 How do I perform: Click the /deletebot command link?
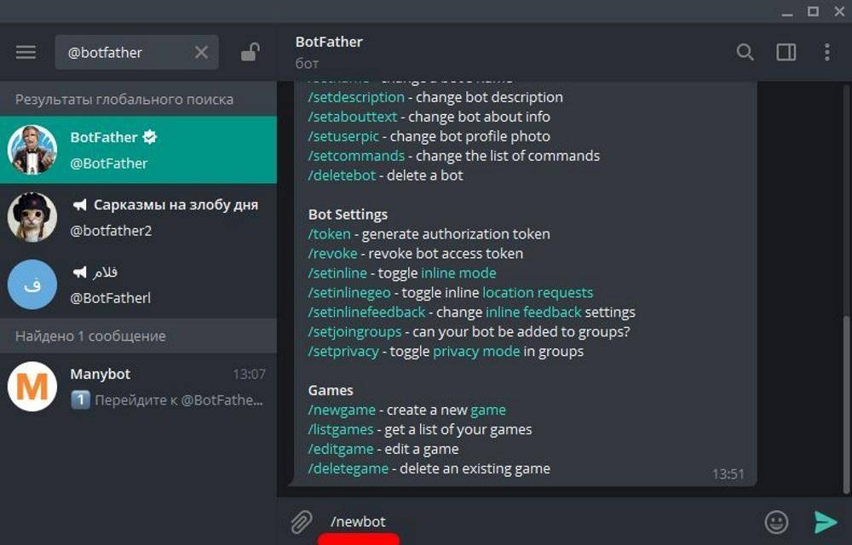342,175
